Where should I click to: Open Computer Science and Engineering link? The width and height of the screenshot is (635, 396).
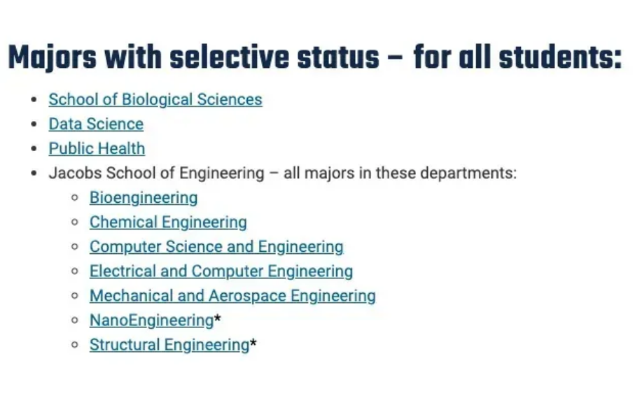(x=216, y=246)
